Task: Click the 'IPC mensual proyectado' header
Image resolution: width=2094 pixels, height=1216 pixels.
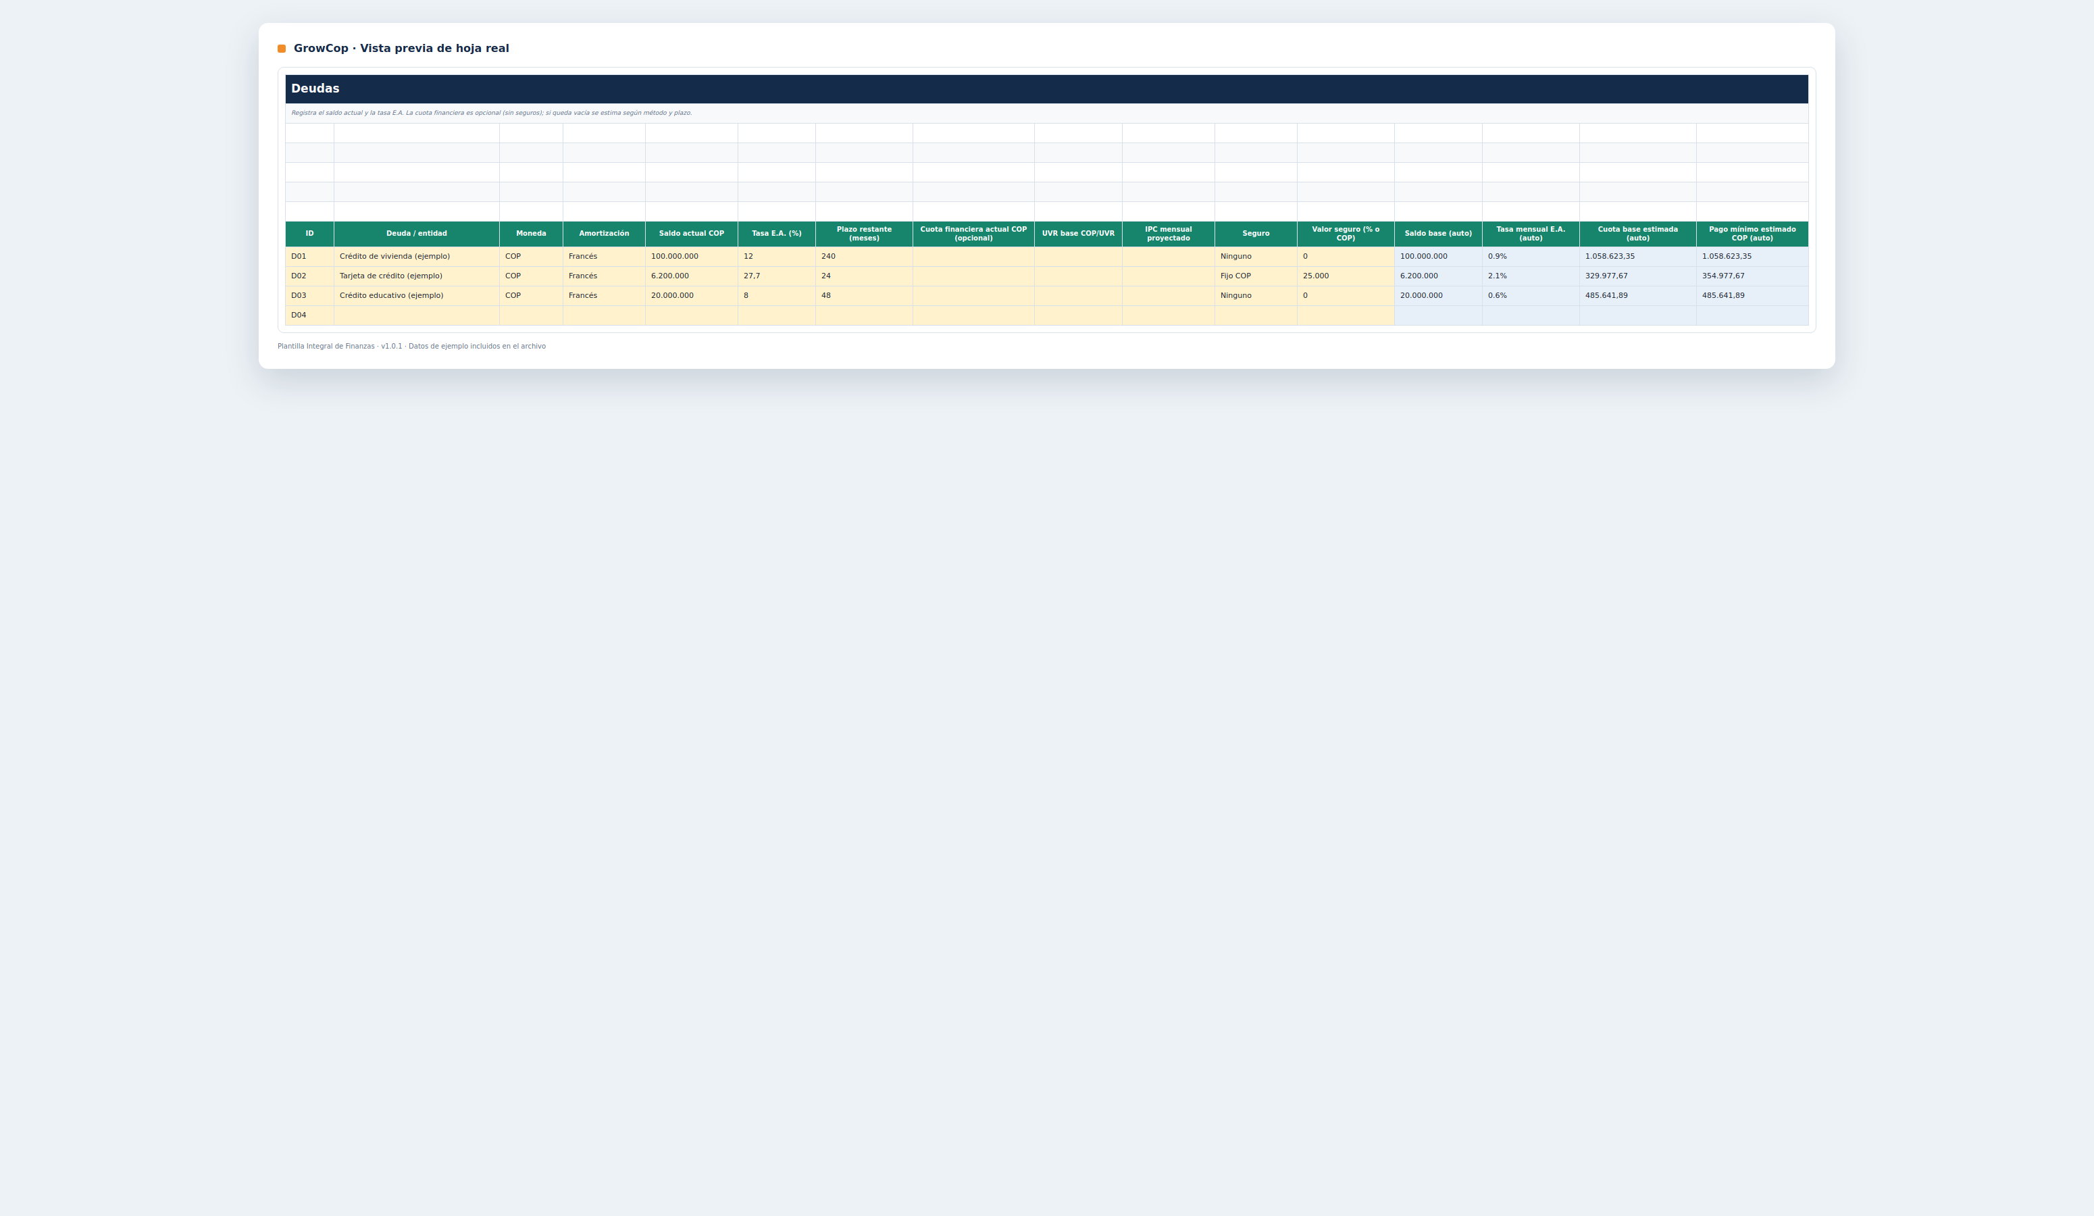Action: tap(1169, 234)
